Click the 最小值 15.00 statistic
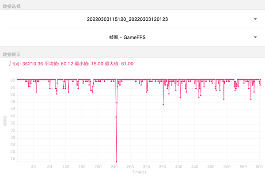Screen dimensions: 265x177 pos(88,64)
